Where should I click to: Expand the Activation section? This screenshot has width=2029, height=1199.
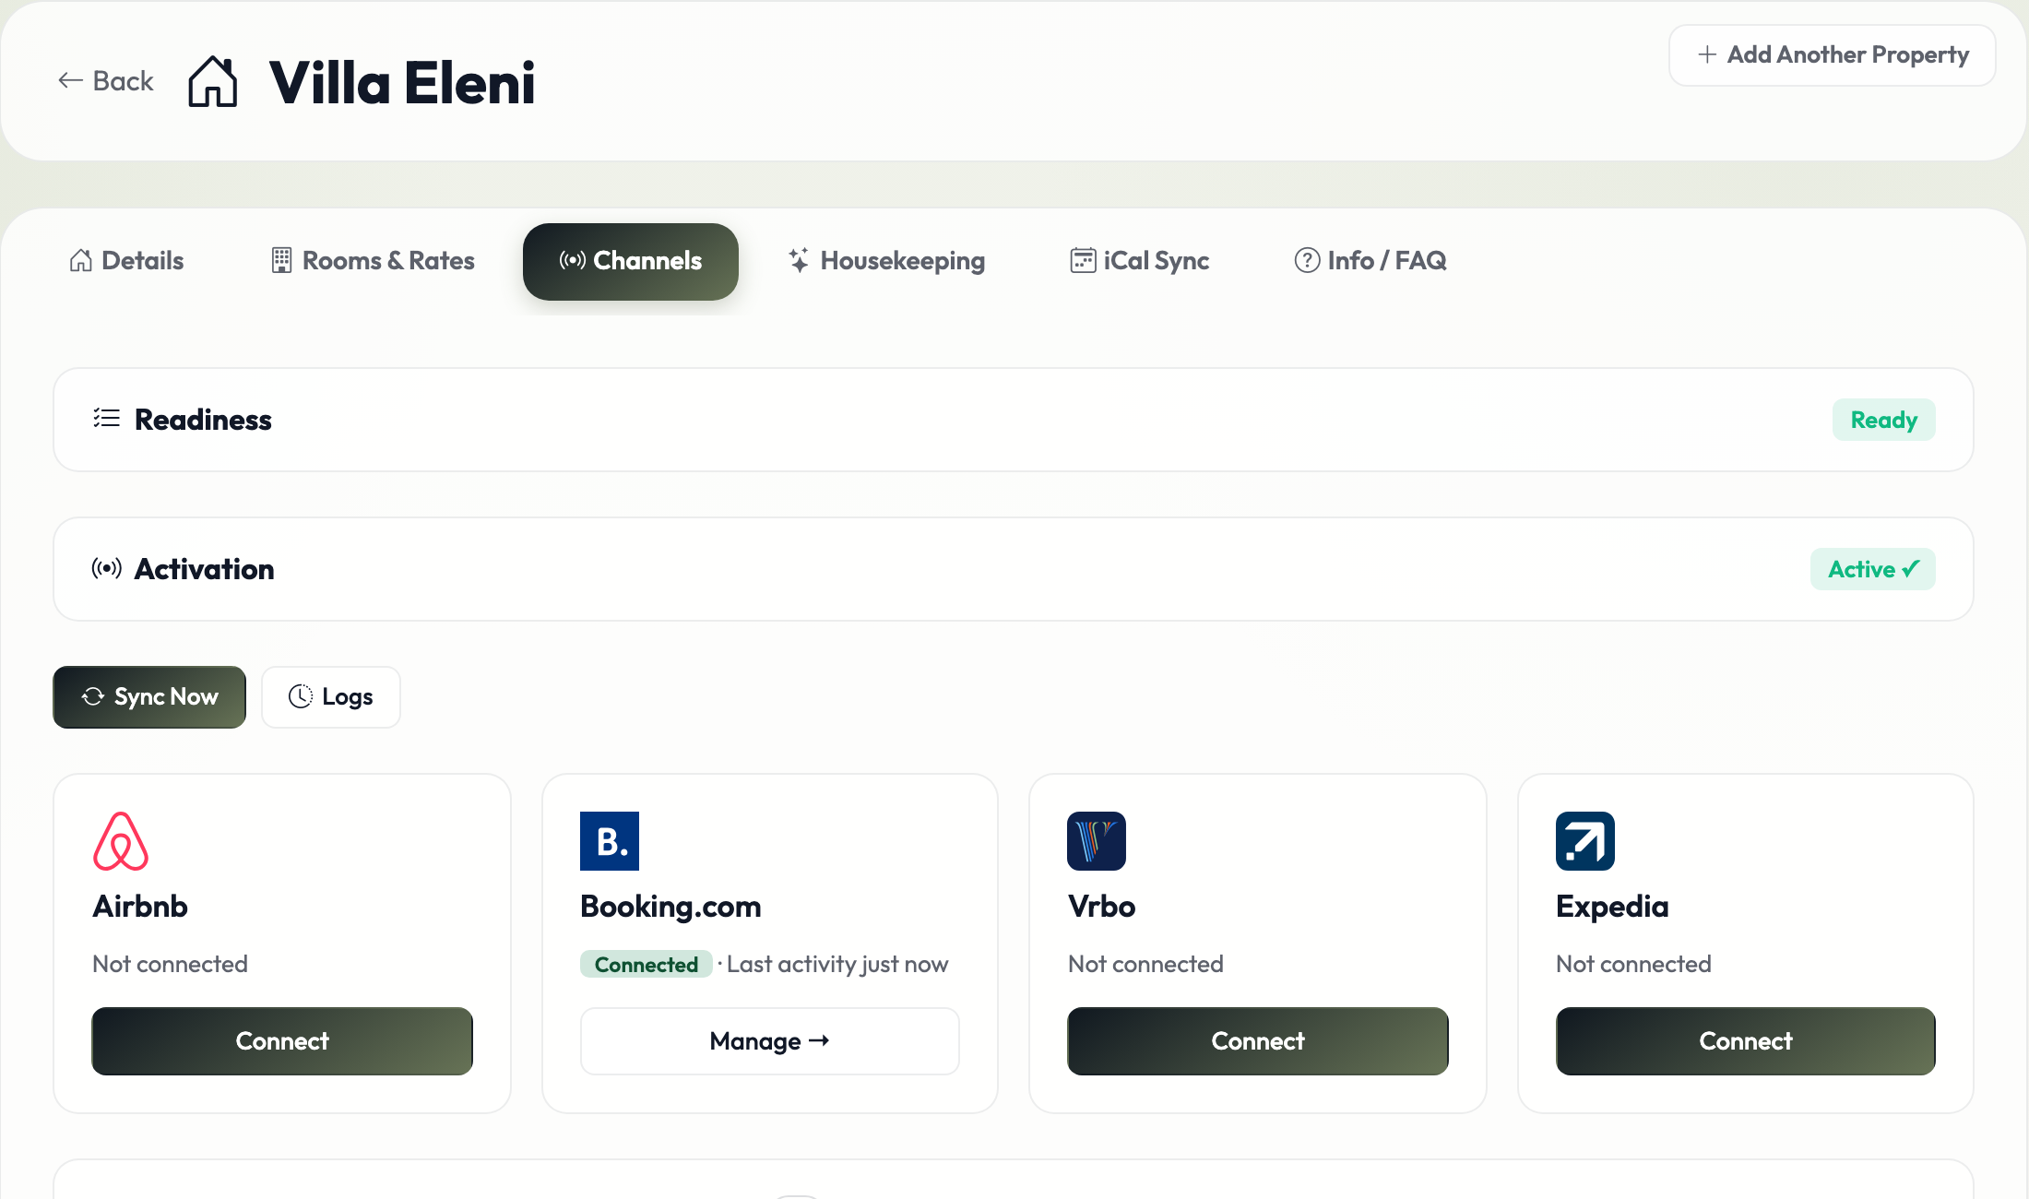1014,569
